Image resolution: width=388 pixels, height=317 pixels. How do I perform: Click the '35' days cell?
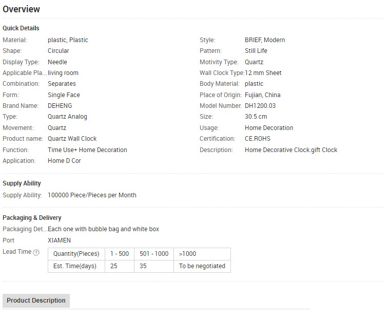(154, 266)
